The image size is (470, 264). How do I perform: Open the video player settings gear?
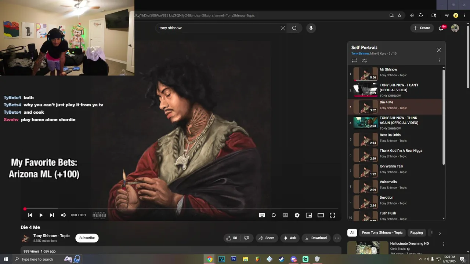297,215
